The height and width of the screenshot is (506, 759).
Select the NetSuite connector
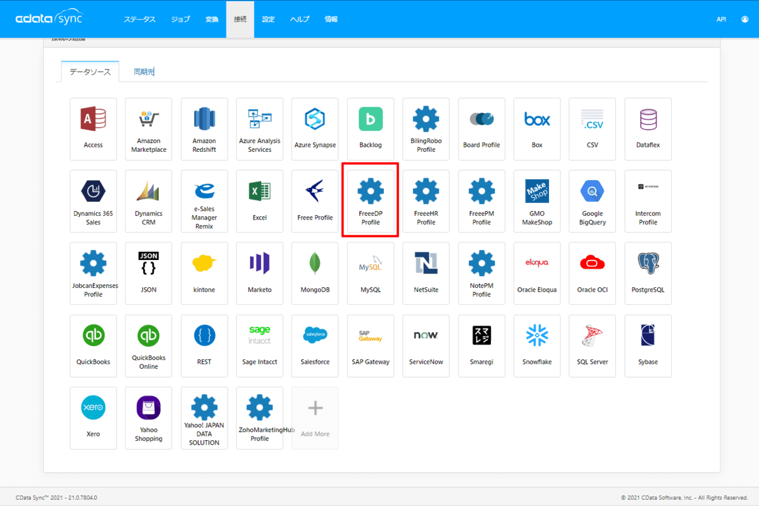pos(426,273)
